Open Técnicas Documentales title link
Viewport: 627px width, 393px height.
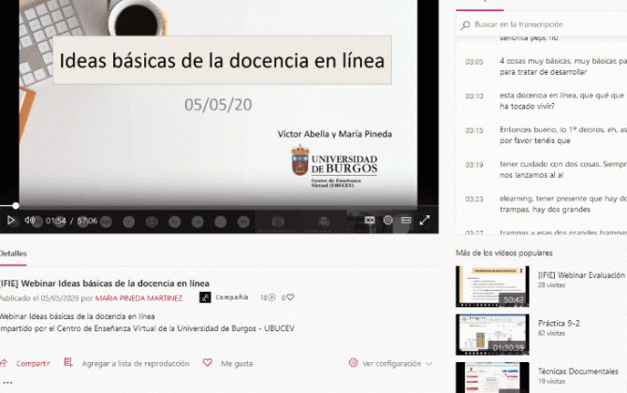pos(577,371)
